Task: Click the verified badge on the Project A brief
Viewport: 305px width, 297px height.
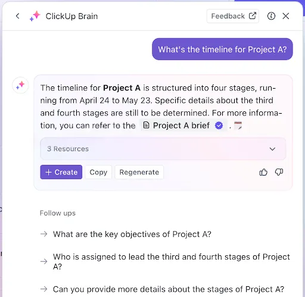Action: pos(219,126)
